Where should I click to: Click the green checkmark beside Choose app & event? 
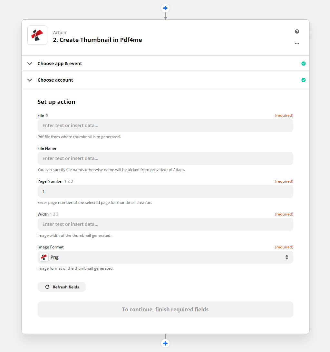(x=303, y=64)
